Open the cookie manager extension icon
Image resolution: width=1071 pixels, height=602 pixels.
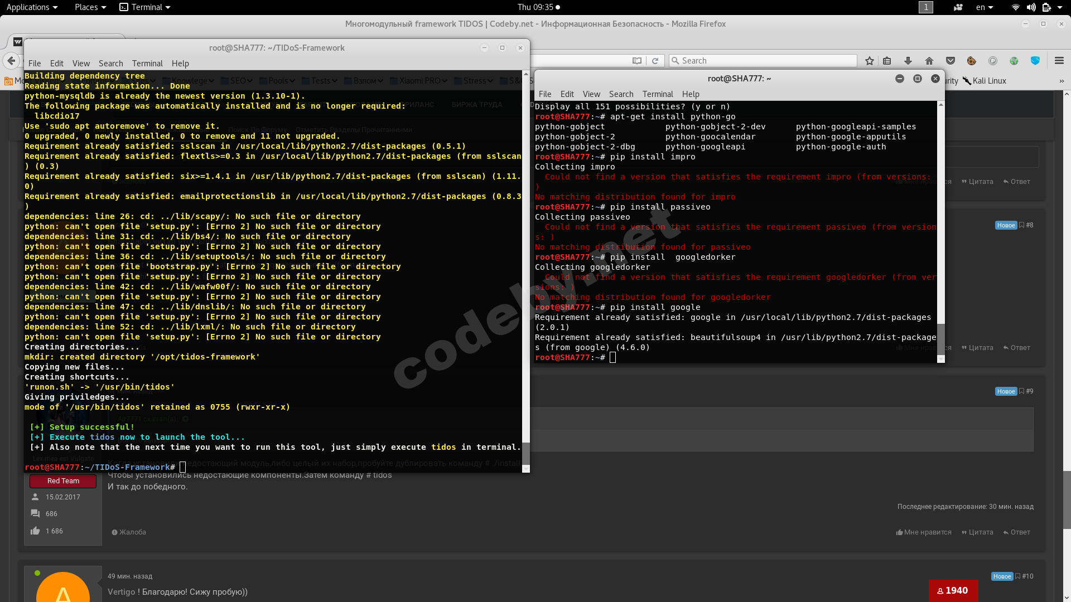pyautogui.click(x=971, y=61)
